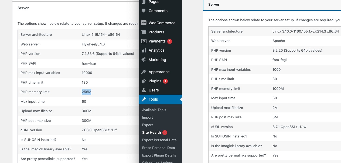The width and height of the screenshot is (341, 163).
Task: Open Export Plugin Details link
Action: [159, 155]
